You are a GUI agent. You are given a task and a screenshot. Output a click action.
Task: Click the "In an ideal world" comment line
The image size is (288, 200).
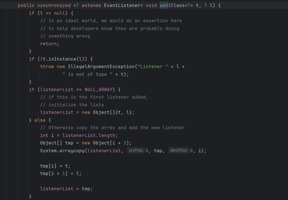click(111, 21)
